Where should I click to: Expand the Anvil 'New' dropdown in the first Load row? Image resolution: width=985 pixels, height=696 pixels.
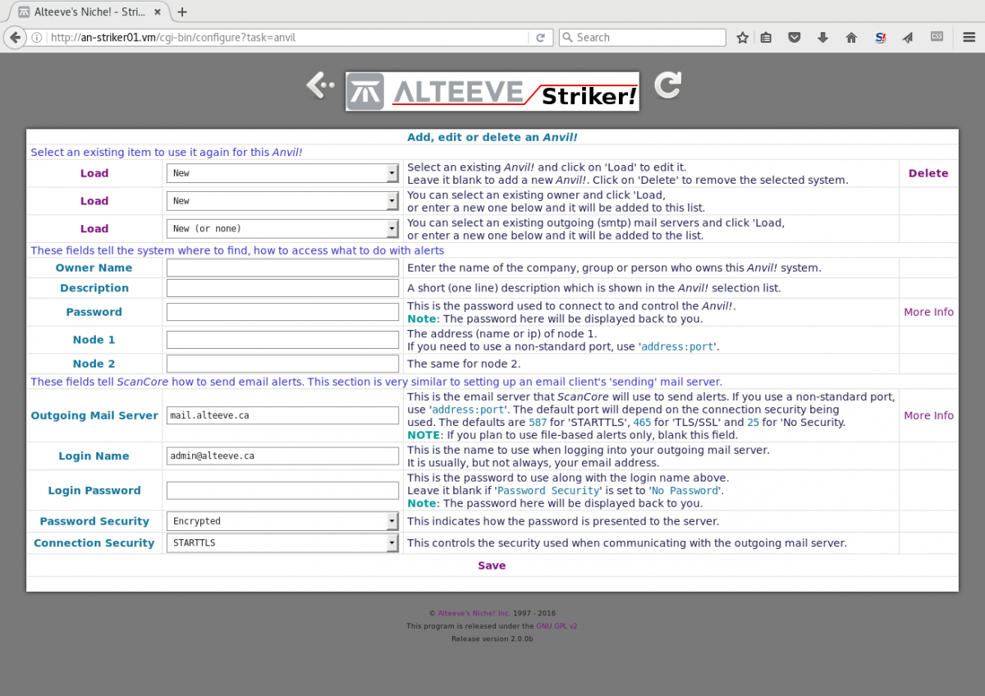tap(282, 173)
